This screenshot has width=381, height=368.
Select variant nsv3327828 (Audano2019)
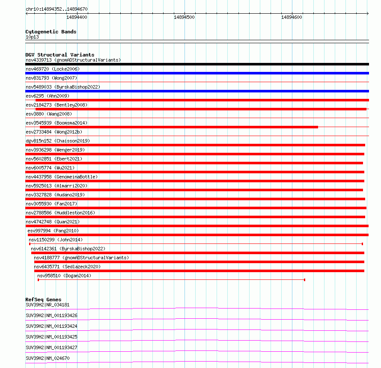pyautogui.click(x=55, y=195)
